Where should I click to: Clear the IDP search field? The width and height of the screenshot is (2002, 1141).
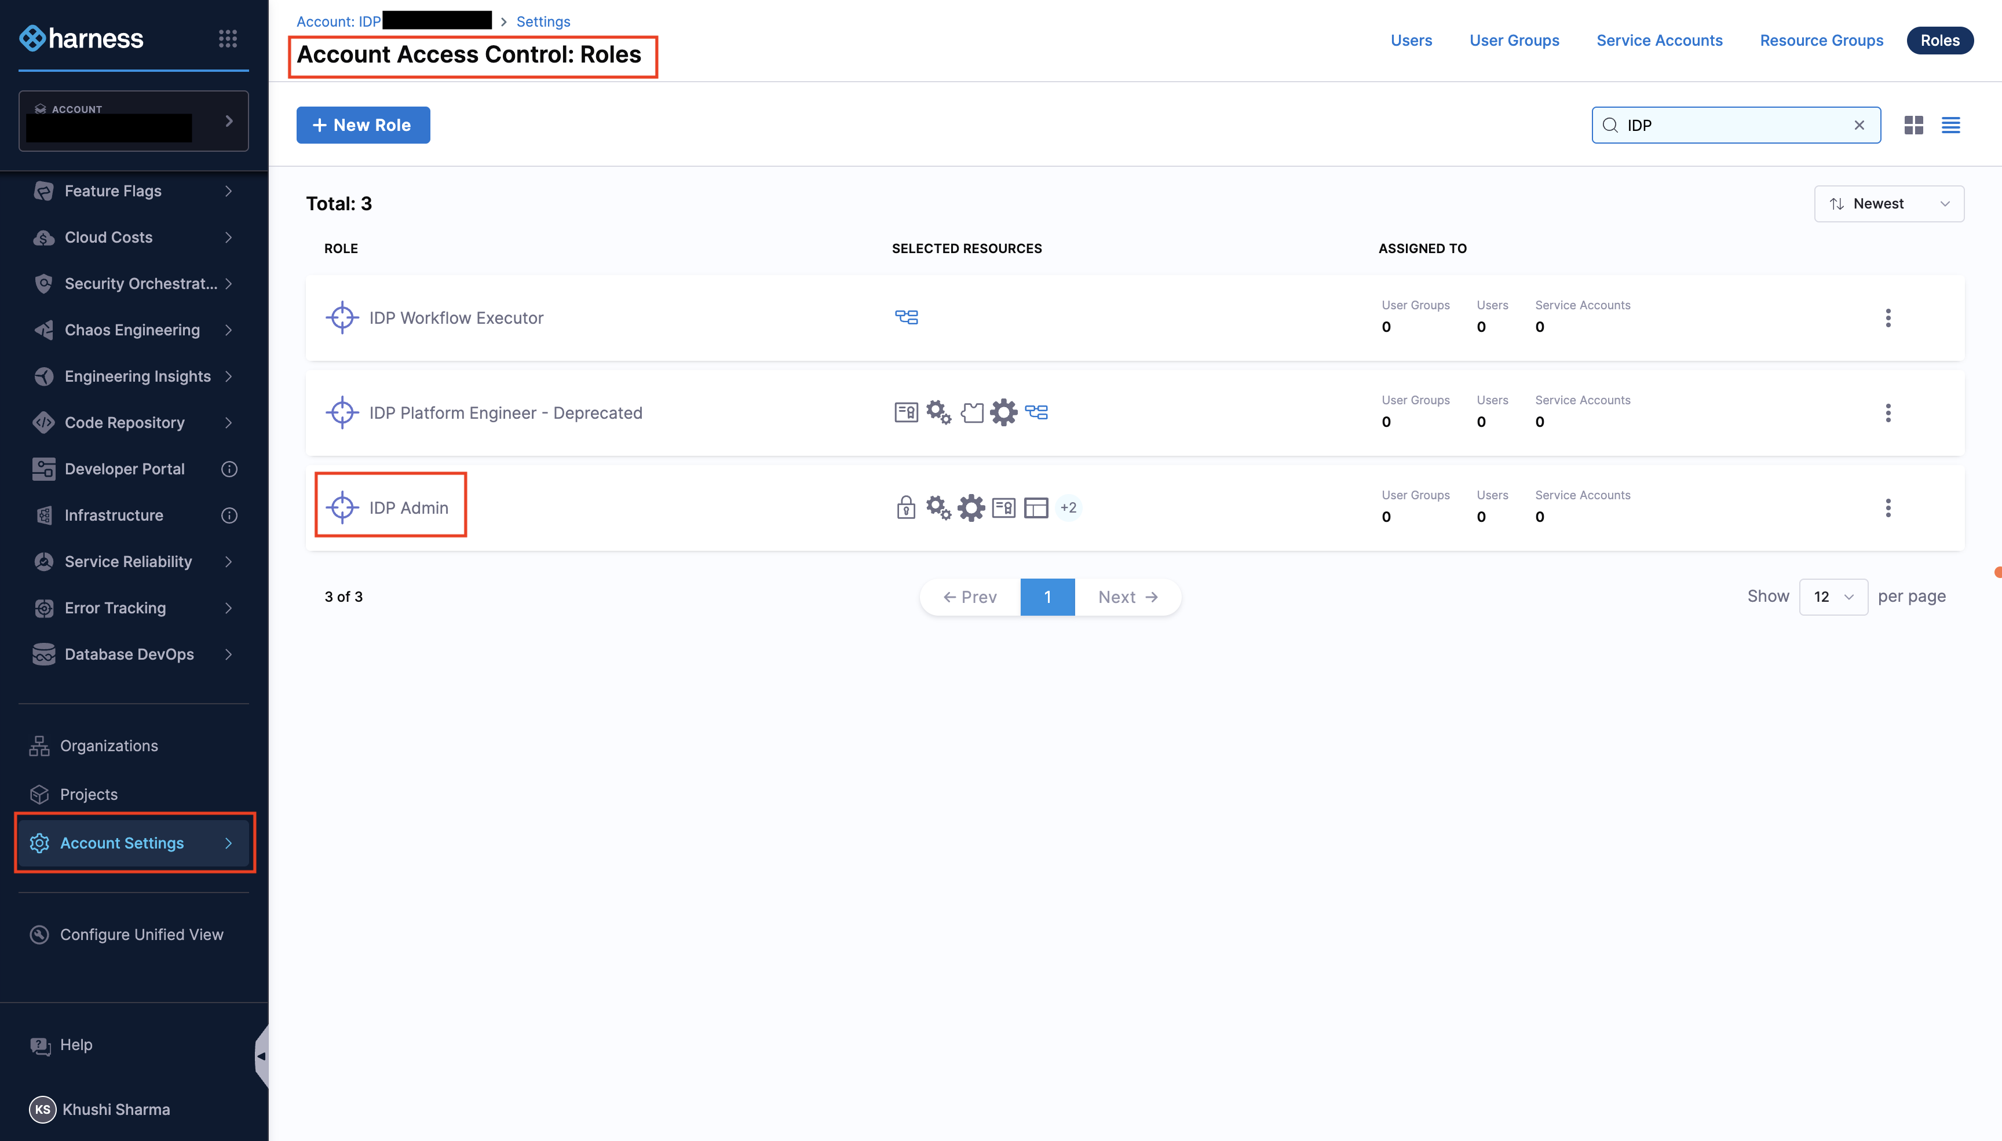pyautogui.click(x=1858, y=125)
